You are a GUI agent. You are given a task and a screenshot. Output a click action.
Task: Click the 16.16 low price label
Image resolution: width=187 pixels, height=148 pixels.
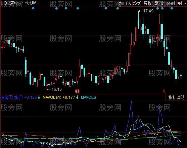pyautogui.click(x=57, y=89)
